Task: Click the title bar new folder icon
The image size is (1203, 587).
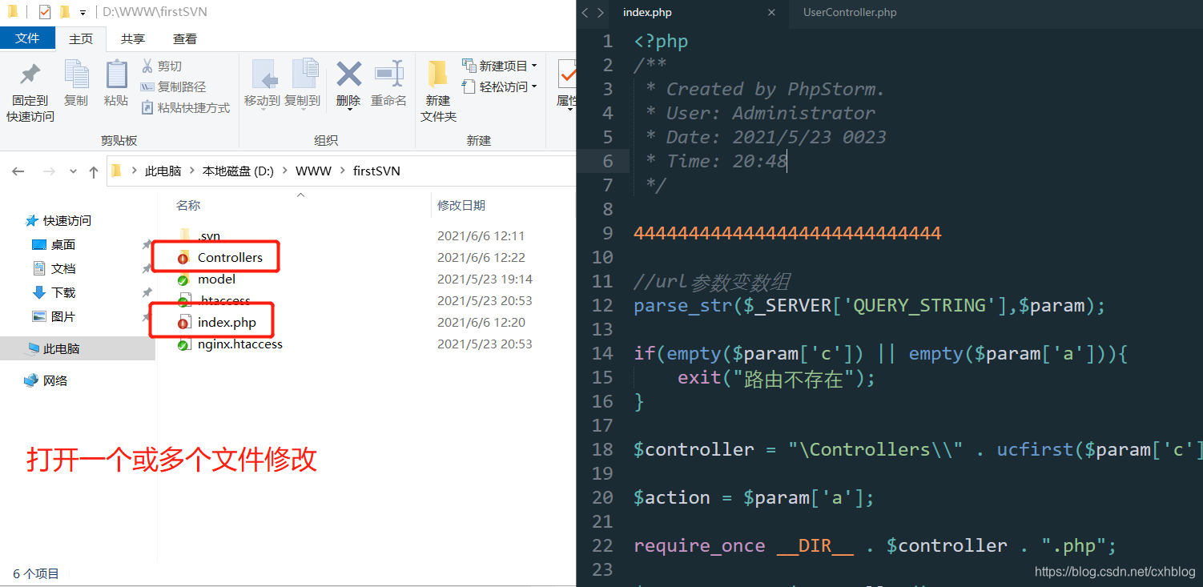Action: [65, 12]
